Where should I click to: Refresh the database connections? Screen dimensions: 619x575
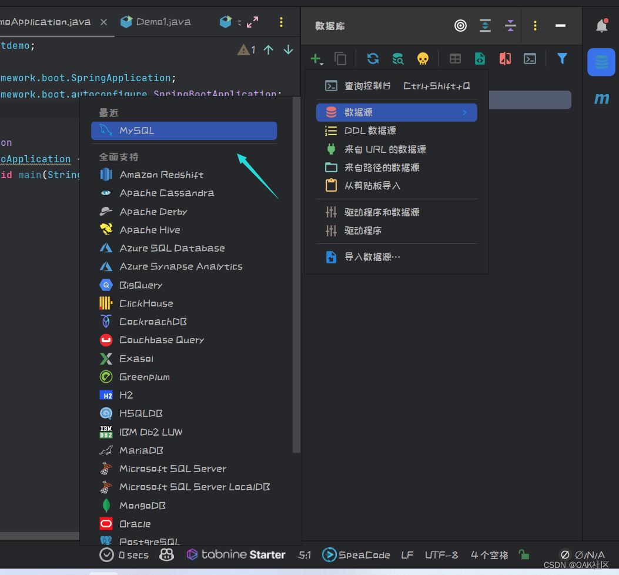tap(373, 59)
